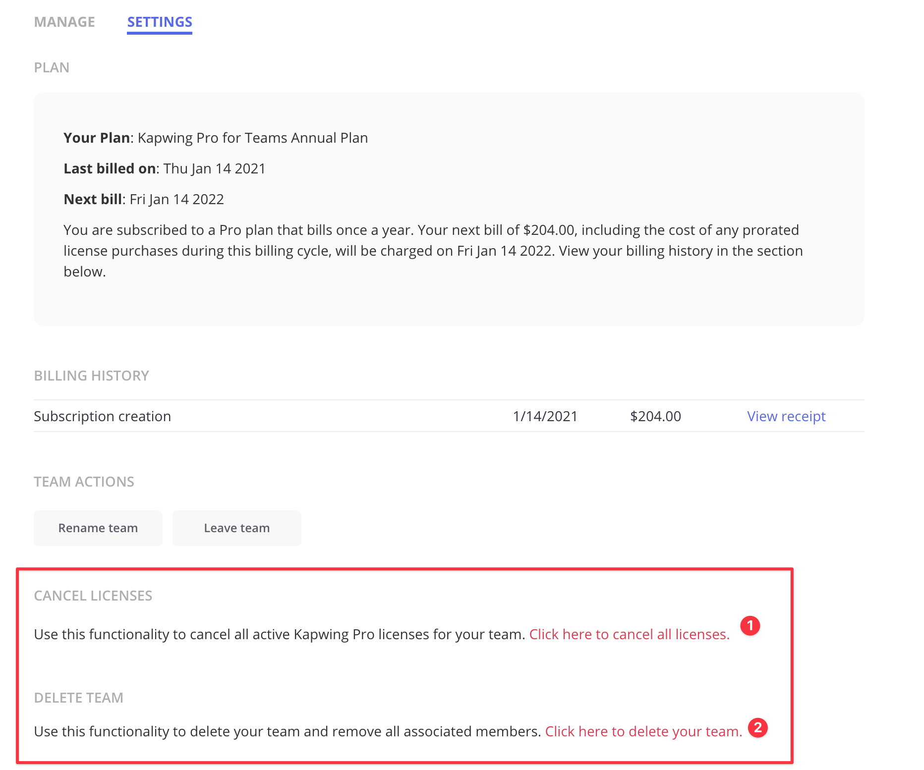Viewport: 924px width, 770px height.
Task: Click the BILLING HISTORY heading
Action: pos(91,376)
